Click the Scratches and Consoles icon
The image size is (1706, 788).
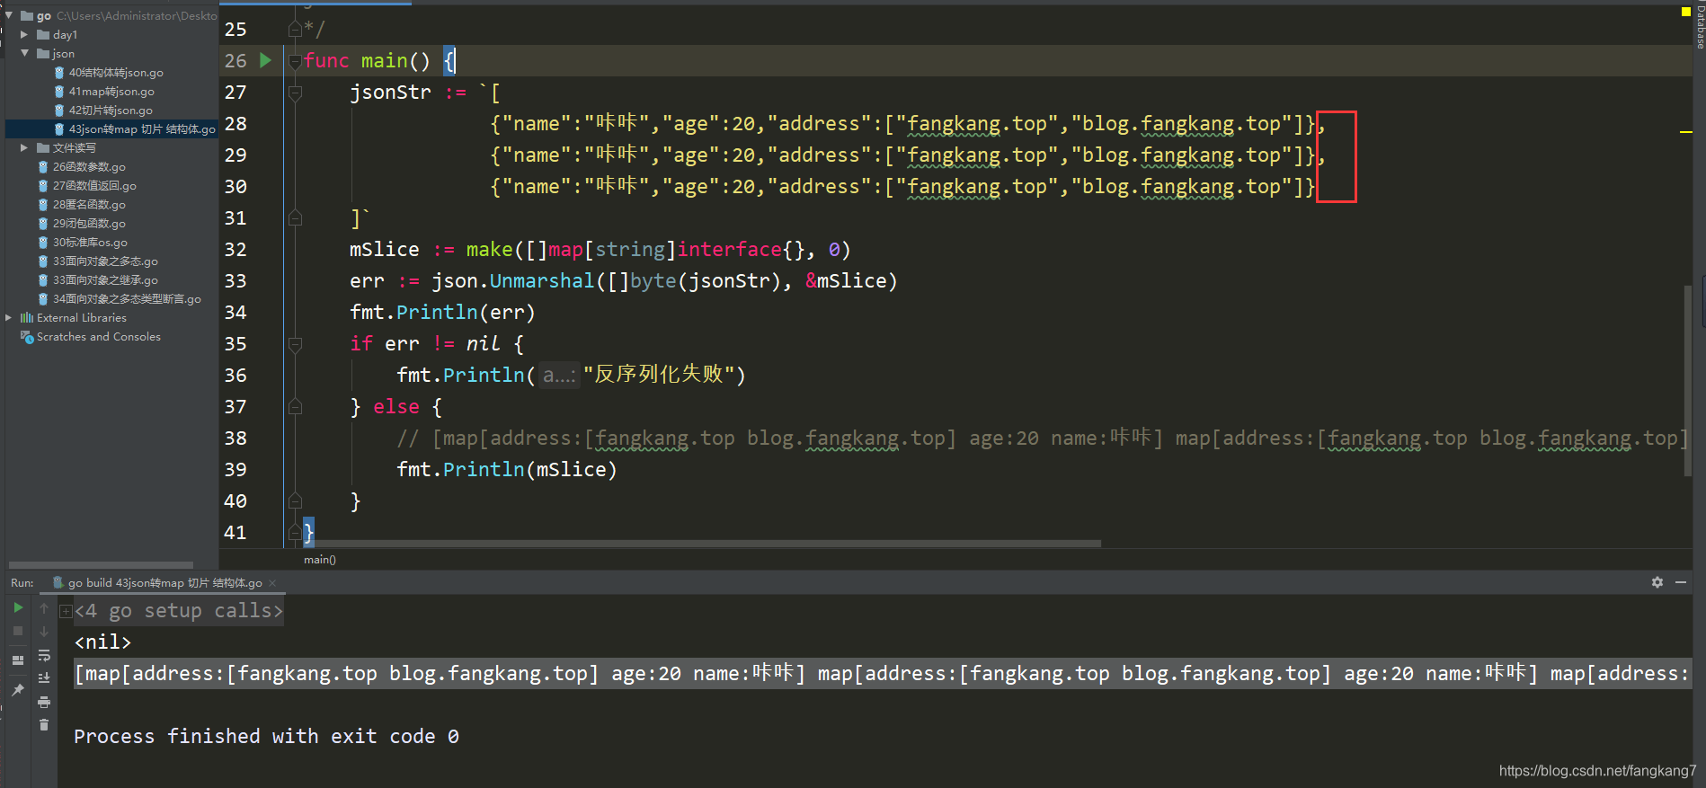pyautogui.click(x=27, y=336)
